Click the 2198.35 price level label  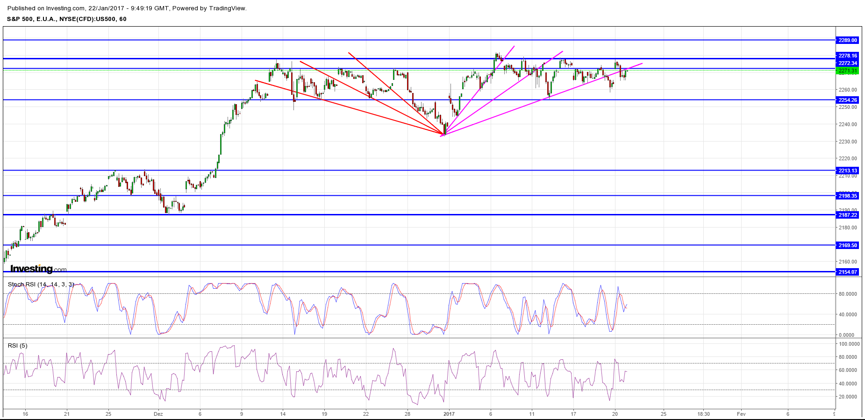847,196
